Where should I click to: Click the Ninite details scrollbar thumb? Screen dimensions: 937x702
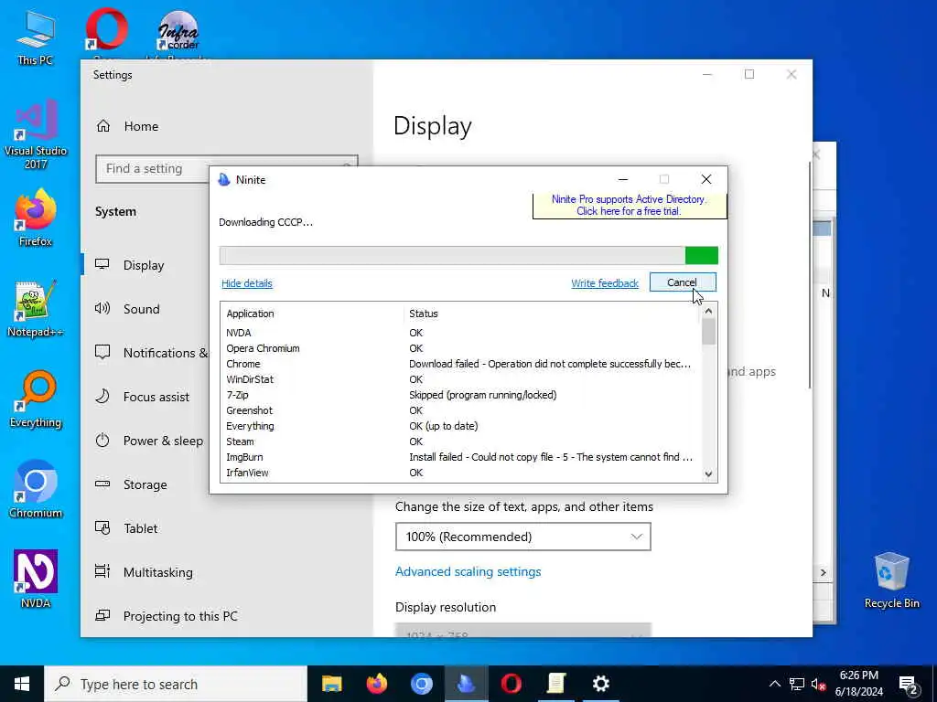[x=708, y=332]
